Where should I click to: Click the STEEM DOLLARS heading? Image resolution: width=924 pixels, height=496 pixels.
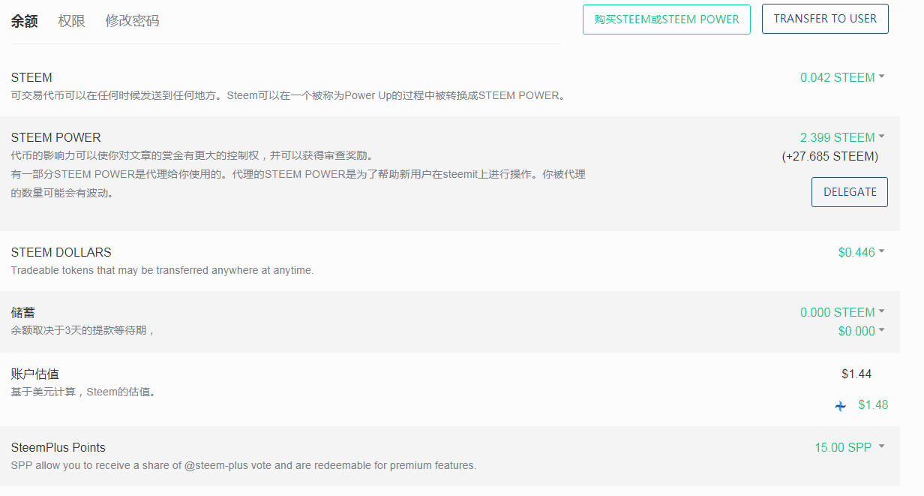(61, 252)
